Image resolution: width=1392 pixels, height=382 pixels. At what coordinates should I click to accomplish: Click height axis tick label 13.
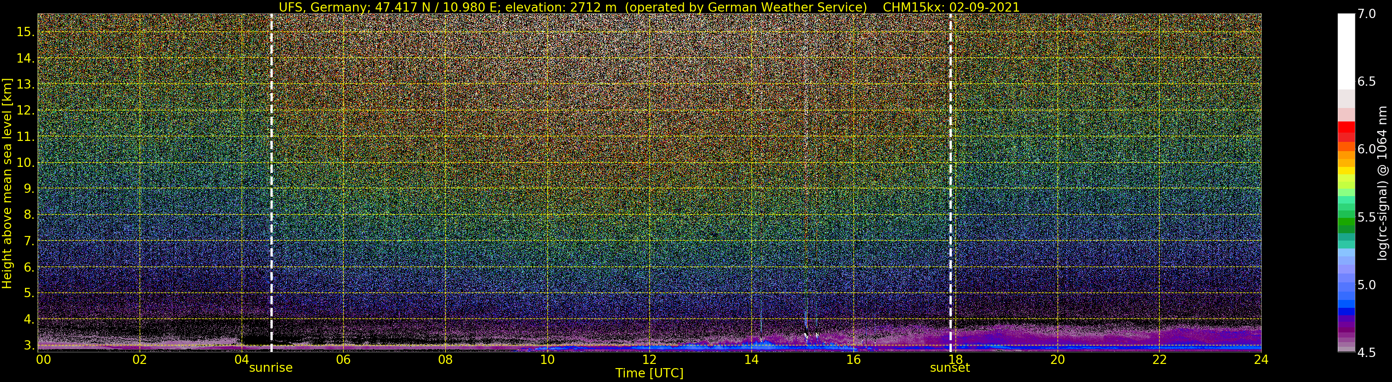click(26, 84)
